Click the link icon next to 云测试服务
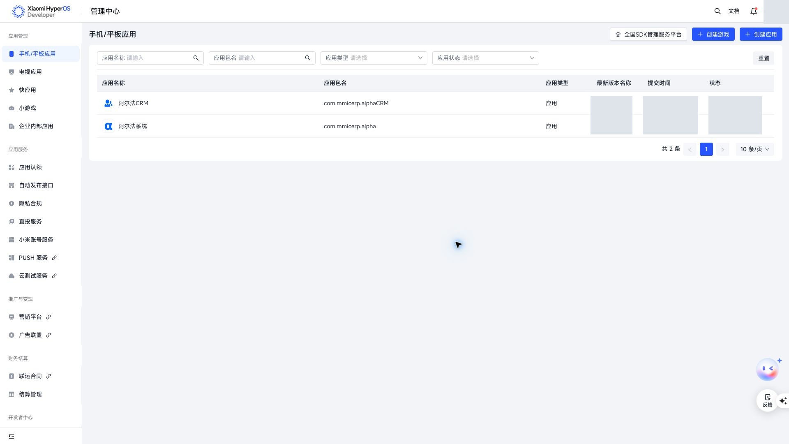The height and width of the screenshot is (444, 789). pyautogui.click(x=54, y=276)
